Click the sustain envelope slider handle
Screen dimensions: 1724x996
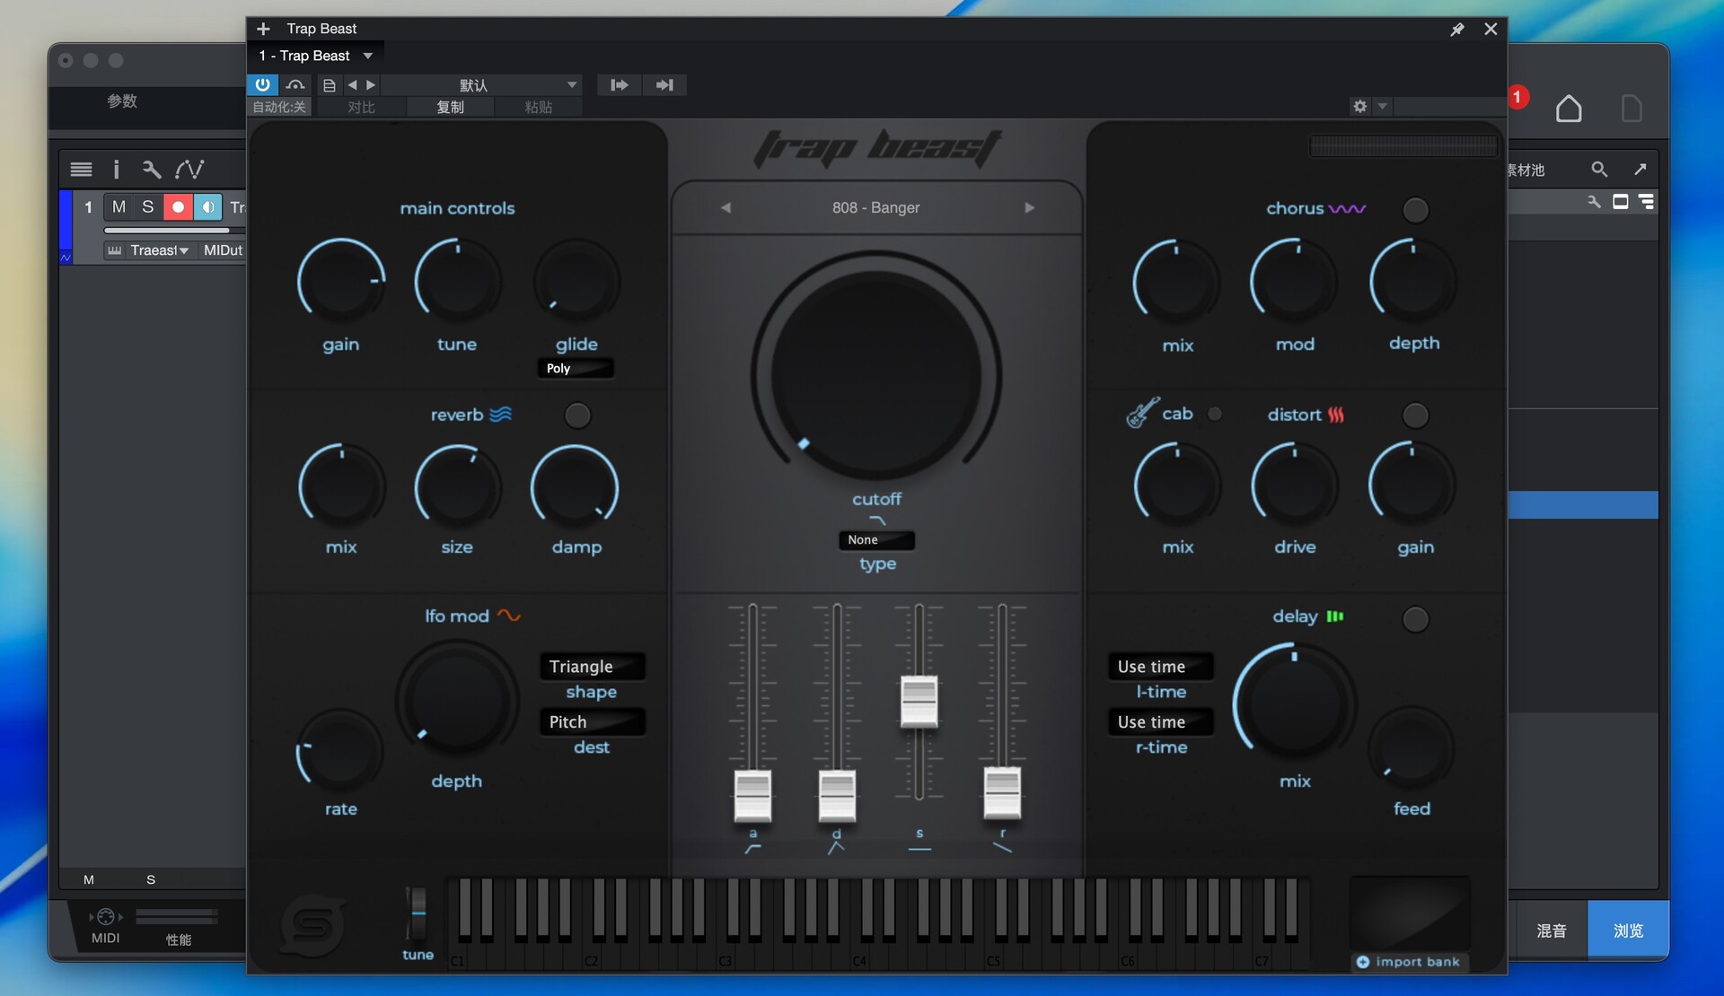[919, 702]
